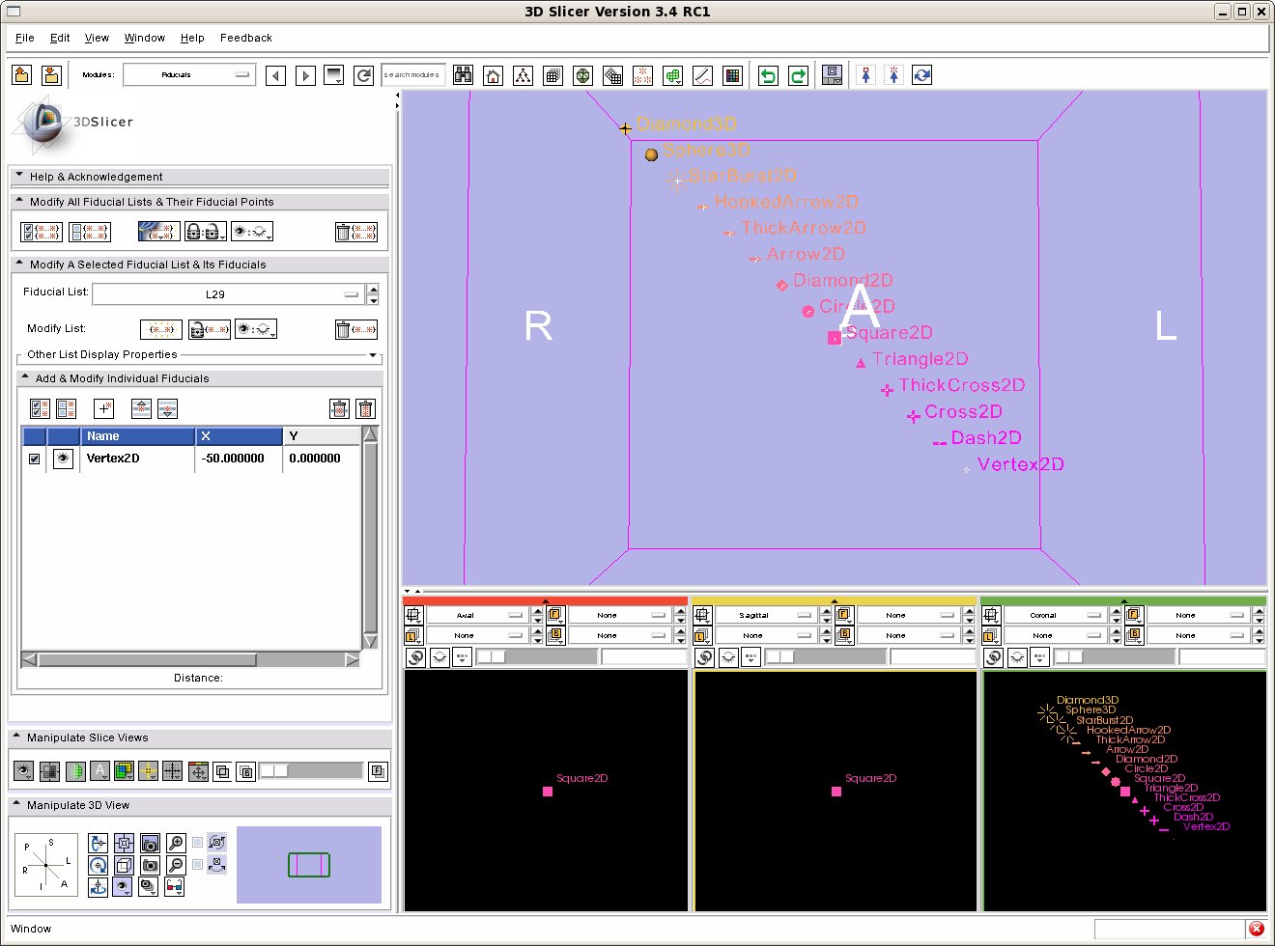Viewport: 1275px width, 946px height.
Task: Click the zoom in magnifier in 3D View
Action: tap(176, 843)
